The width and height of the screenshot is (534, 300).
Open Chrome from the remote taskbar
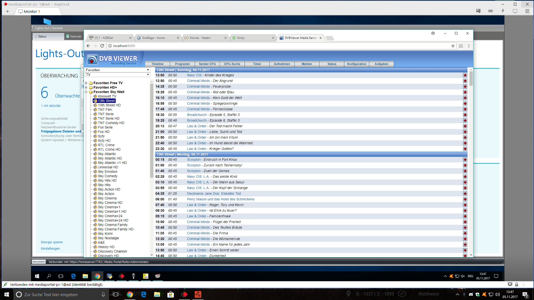click(x=97, y=276)
